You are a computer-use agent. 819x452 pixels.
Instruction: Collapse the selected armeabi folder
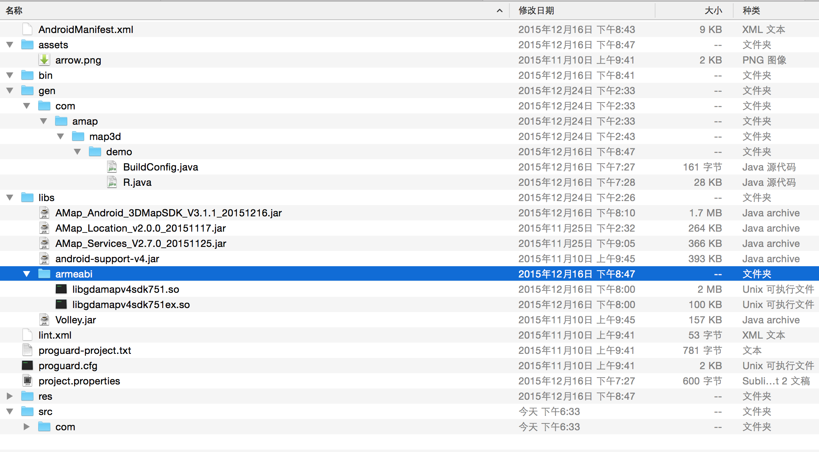click(27, 274)
